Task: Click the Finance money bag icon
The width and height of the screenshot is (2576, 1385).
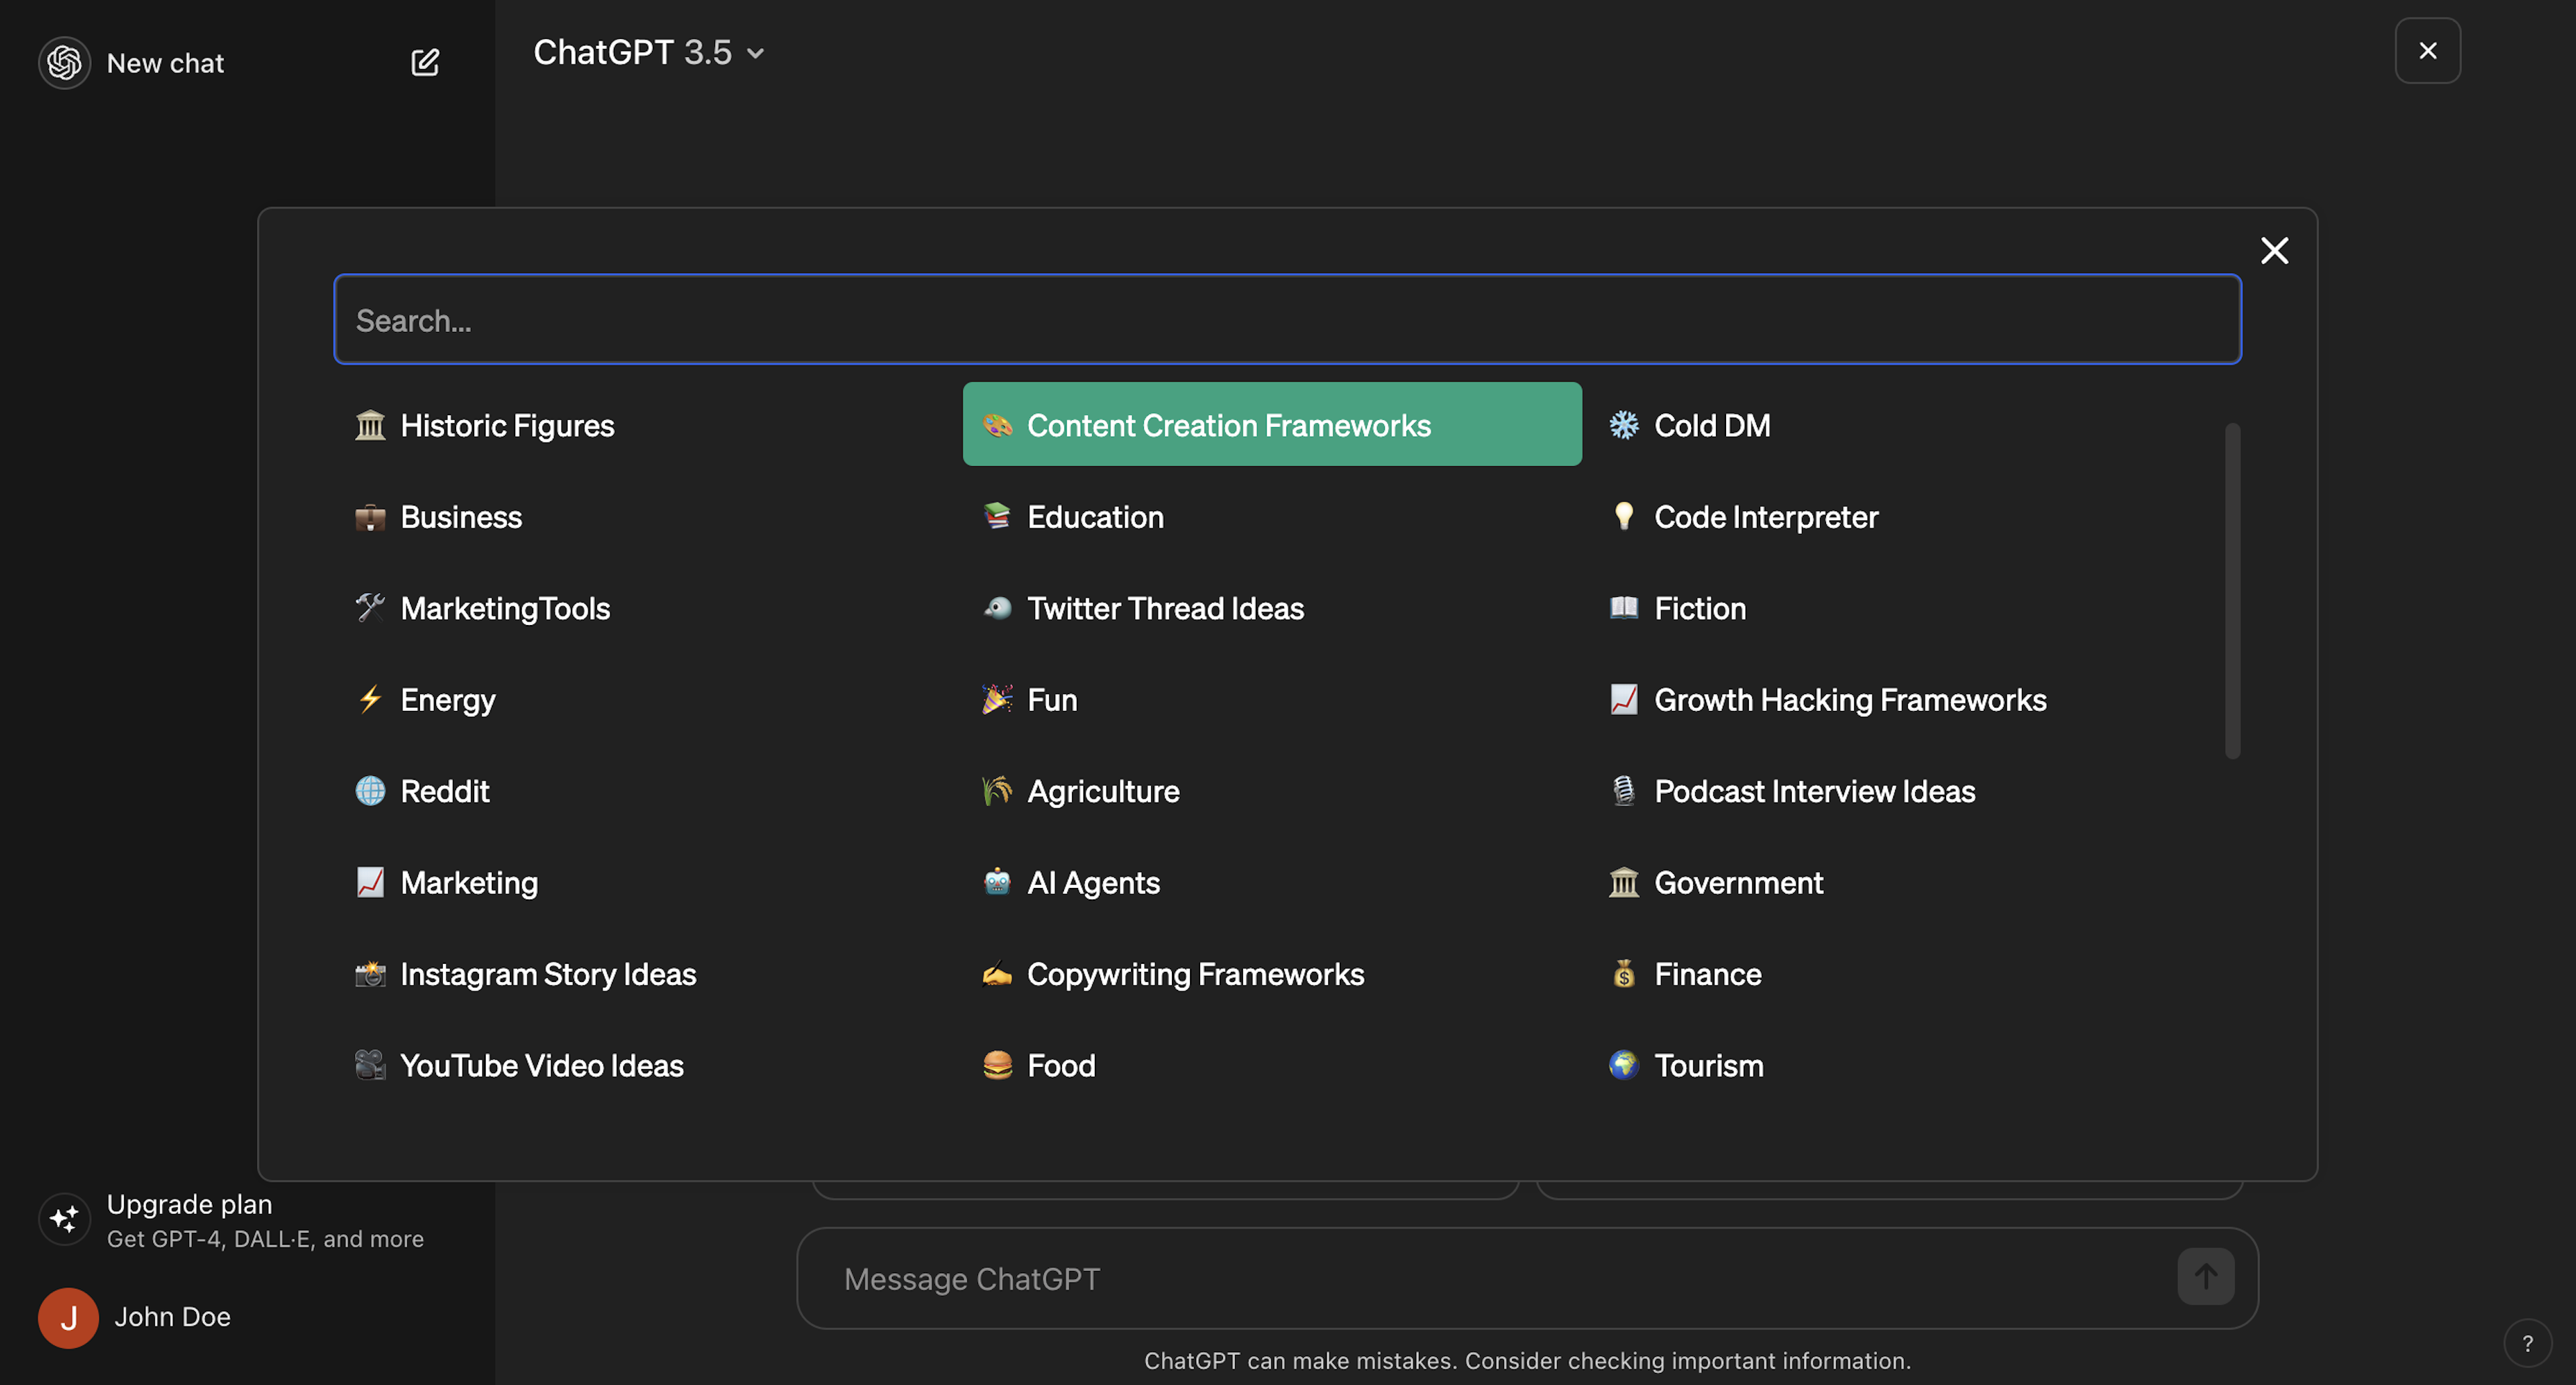Action: click(x=1624, y=974)
